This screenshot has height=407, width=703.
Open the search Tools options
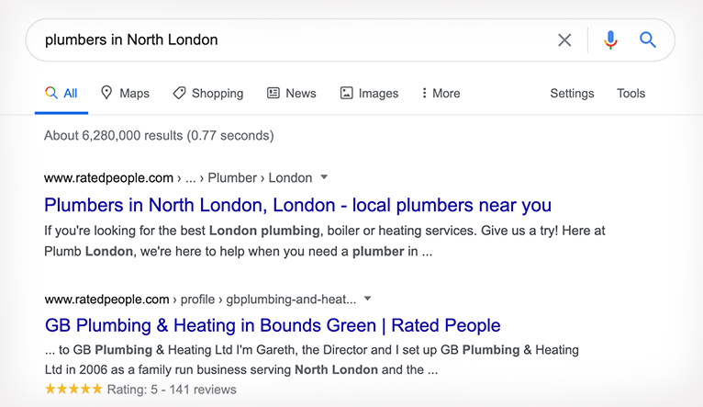(630, 93)
